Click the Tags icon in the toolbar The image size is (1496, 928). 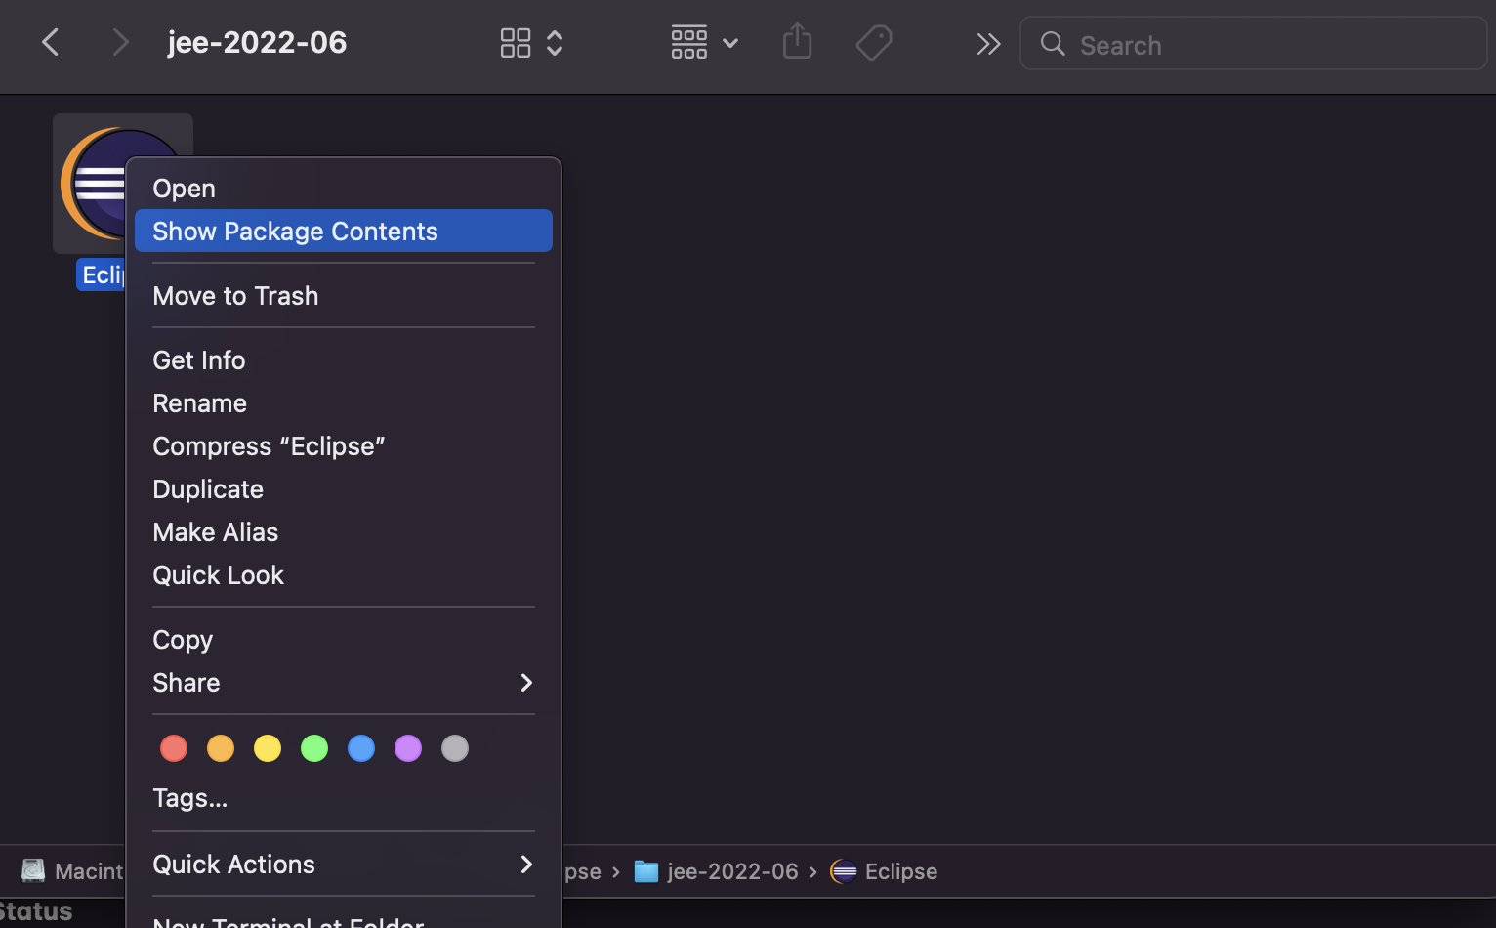873,42
